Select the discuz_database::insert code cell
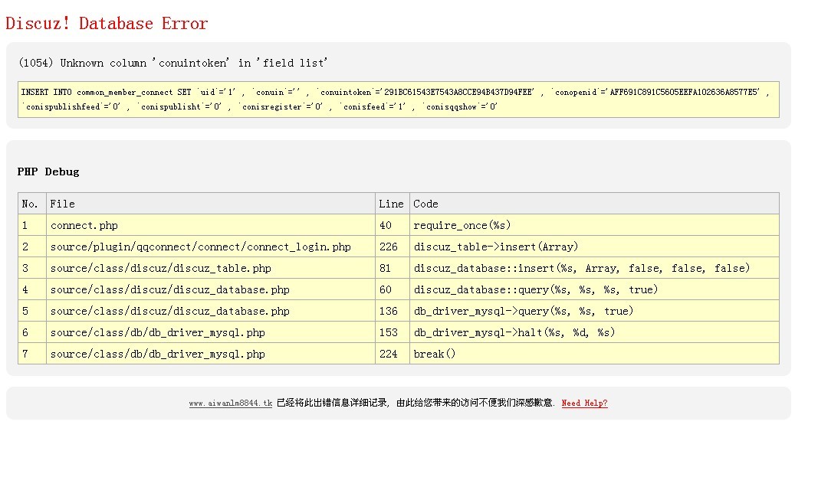 594,268
